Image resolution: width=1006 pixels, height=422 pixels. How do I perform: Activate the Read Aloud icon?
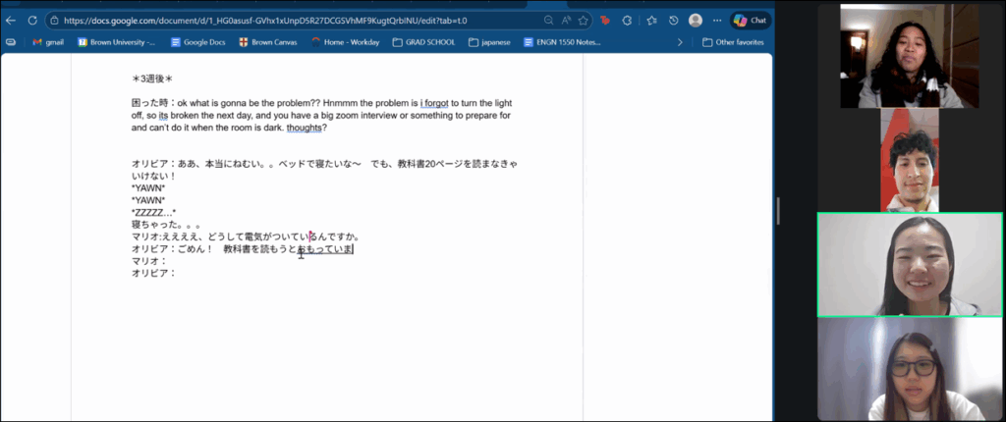(566, 20)
